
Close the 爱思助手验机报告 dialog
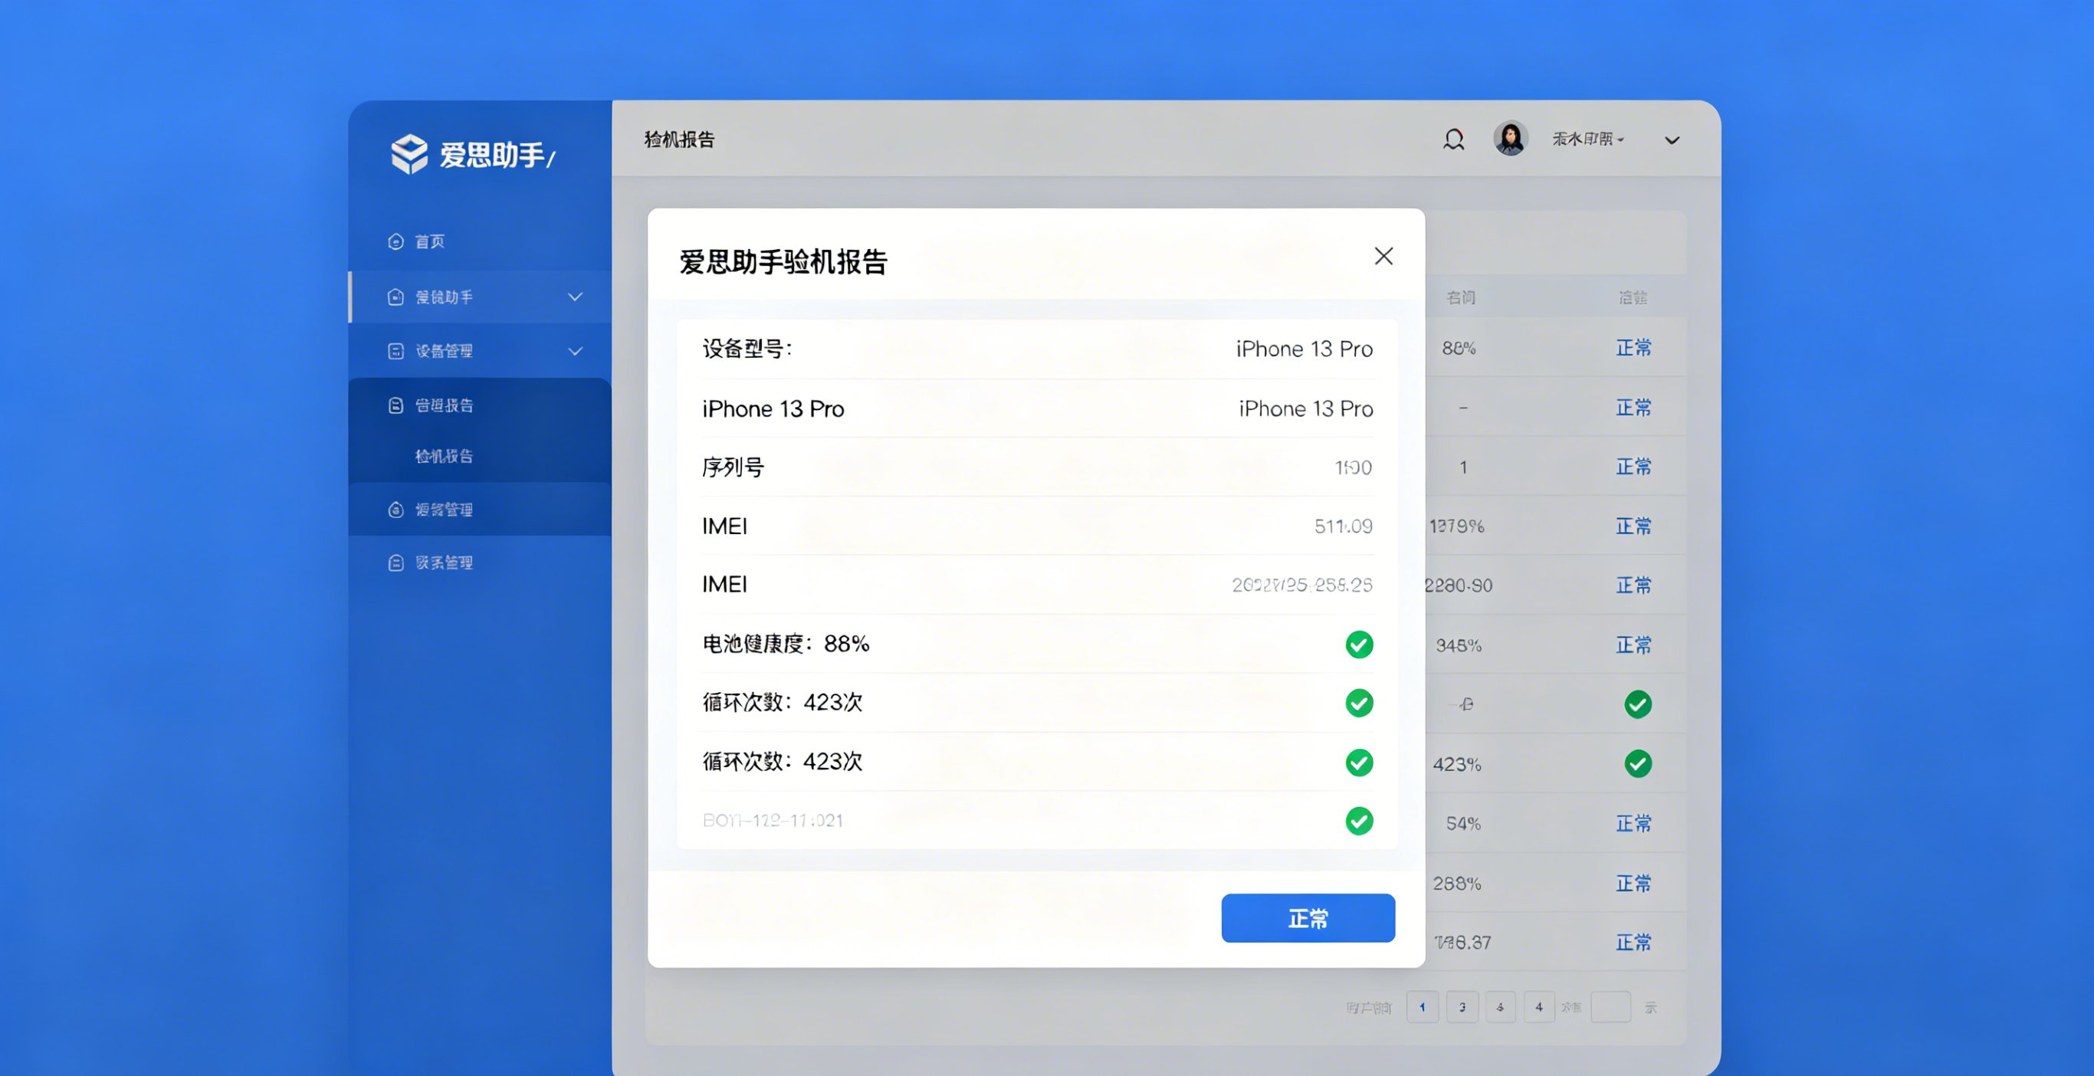pos(1383,256)
